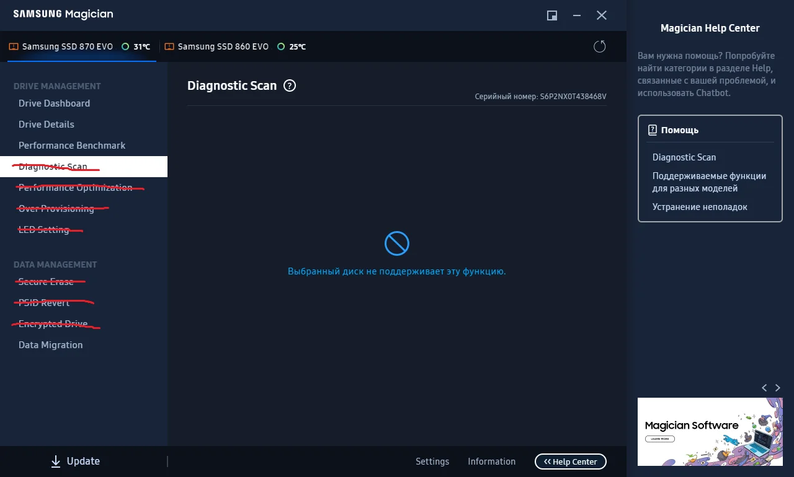
Task: Open Information
Action: click(492, 462)
